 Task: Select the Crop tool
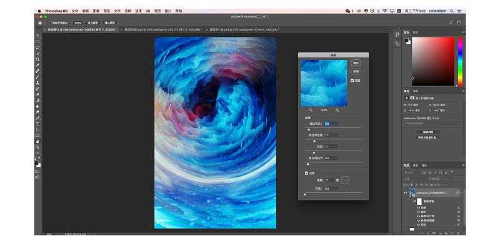click(x=37, y=59)
